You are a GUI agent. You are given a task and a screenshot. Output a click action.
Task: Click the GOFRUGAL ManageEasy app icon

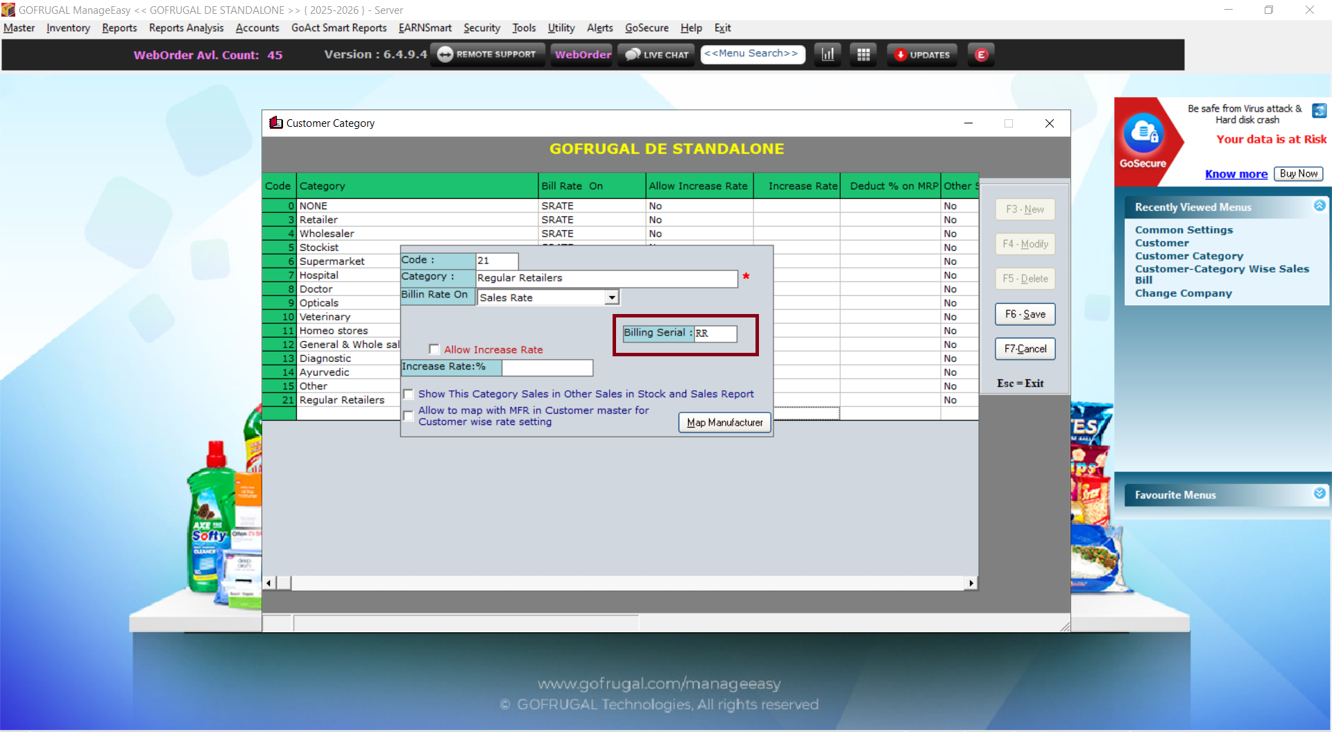(x=8, y=10)
